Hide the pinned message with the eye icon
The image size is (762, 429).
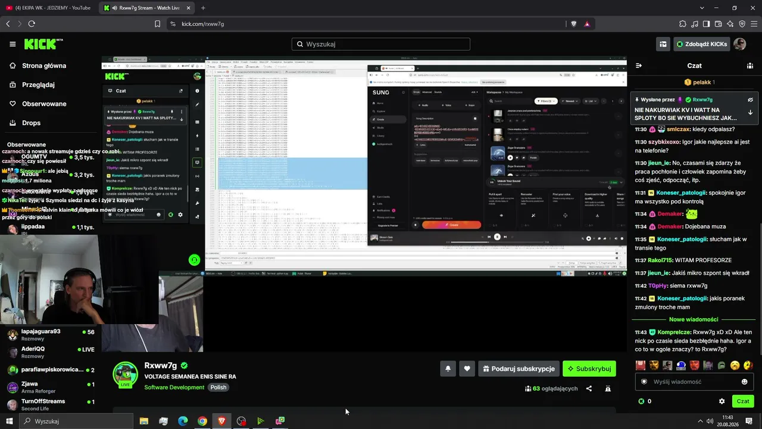750,100
